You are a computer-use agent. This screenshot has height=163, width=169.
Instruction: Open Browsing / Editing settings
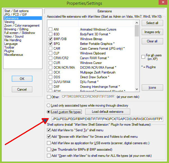click(16, 29)
